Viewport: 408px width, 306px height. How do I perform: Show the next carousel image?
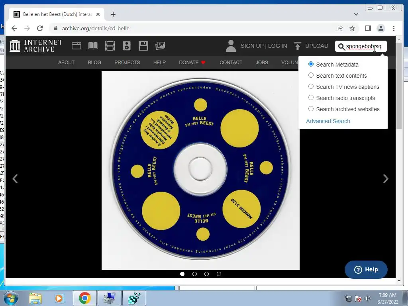point(386,179)
